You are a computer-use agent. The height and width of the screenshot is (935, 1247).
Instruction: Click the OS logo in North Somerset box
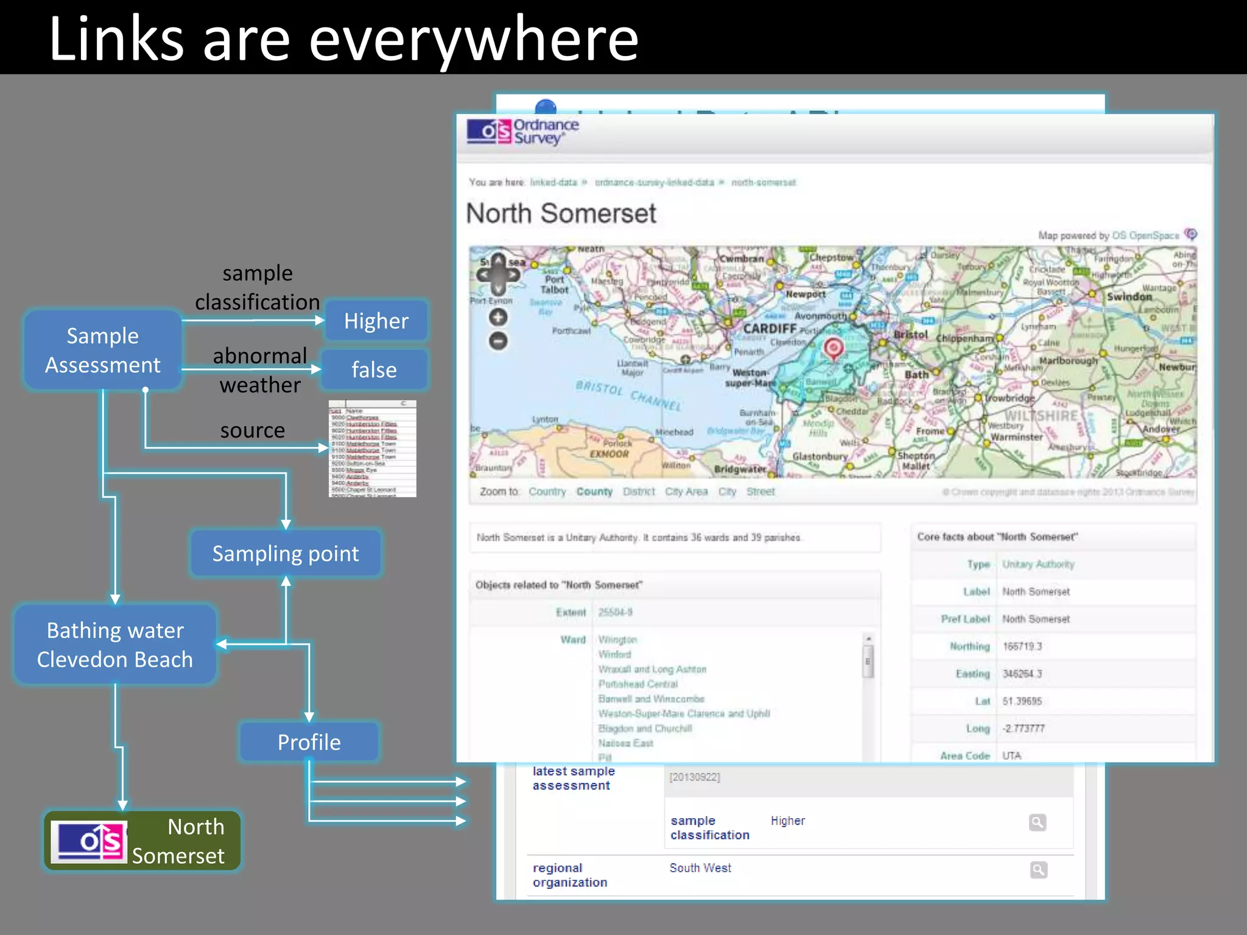89,841
